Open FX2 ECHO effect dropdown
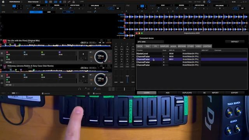The width and height of the screenshot is (249, 140). pos(164,5)
